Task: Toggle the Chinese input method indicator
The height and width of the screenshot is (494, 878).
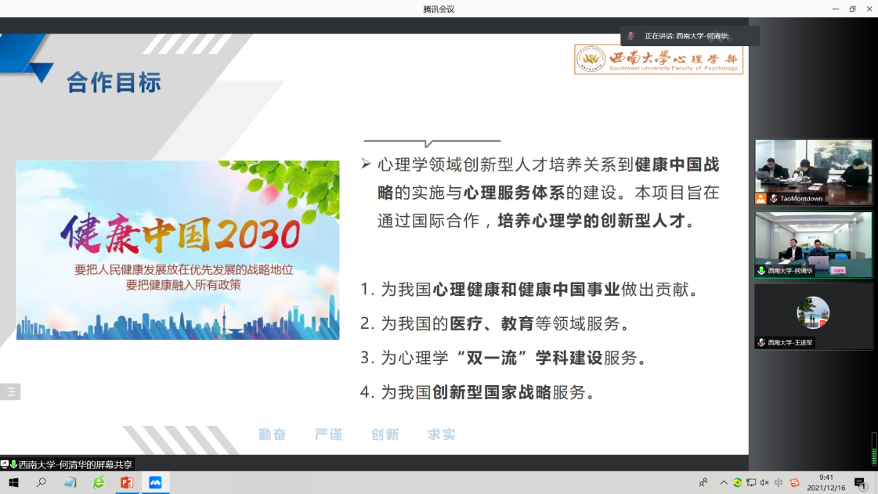Action: [779, 483]
